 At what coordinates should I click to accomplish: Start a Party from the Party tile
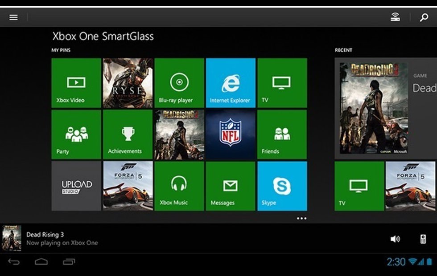(76, 134)
